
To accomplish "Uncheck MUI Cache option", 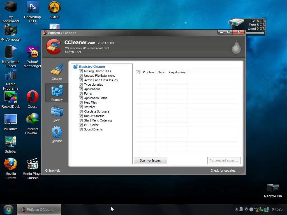I will click(81, 125).
